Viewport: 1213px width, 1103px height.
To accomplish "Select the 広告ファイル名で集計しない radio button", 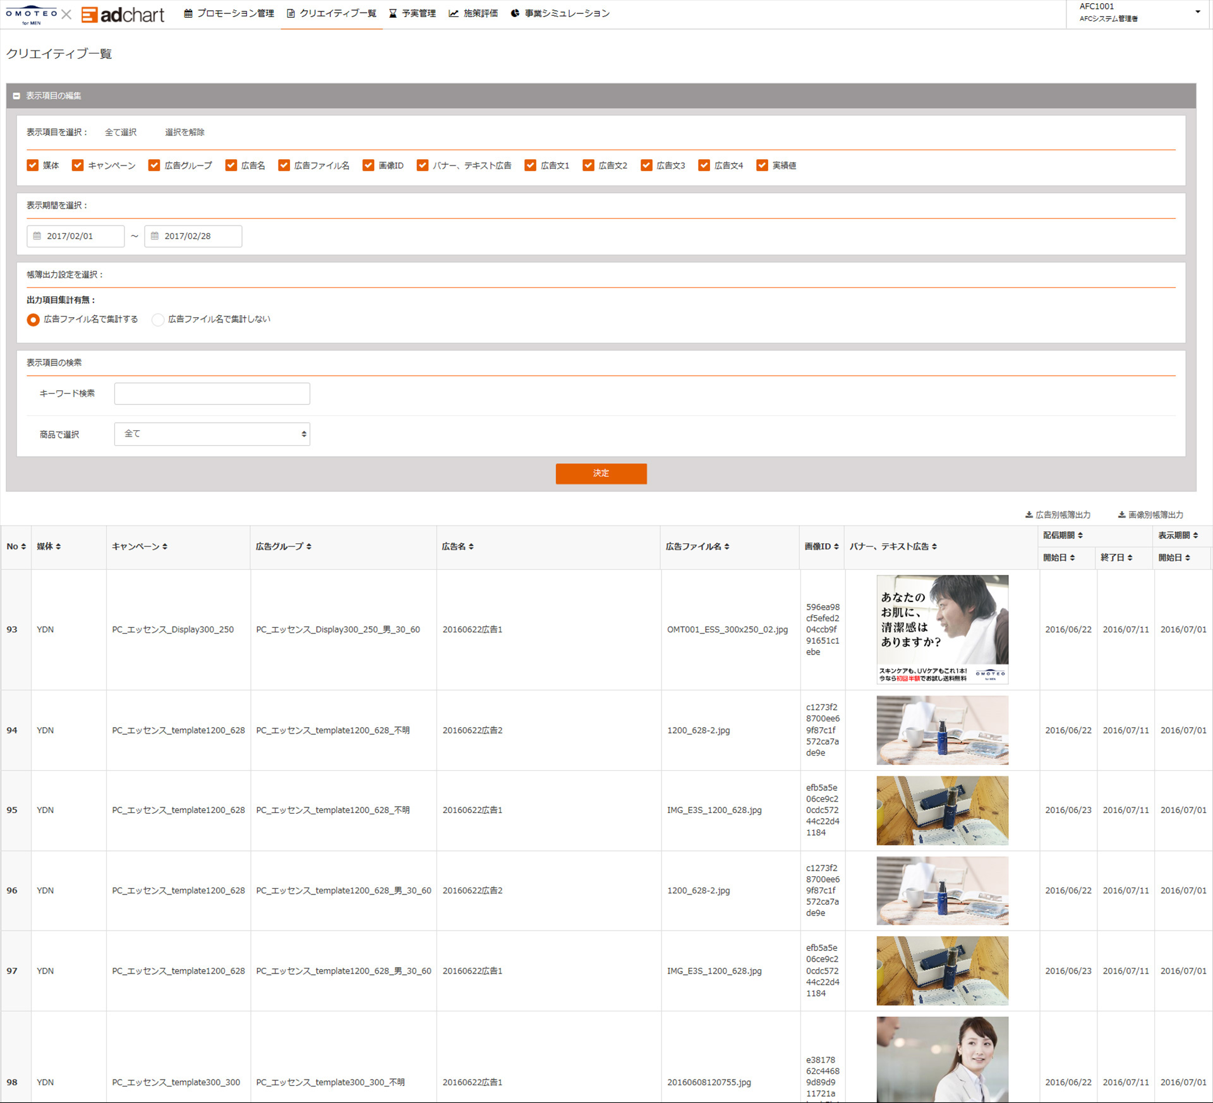I will click(158, 320).
